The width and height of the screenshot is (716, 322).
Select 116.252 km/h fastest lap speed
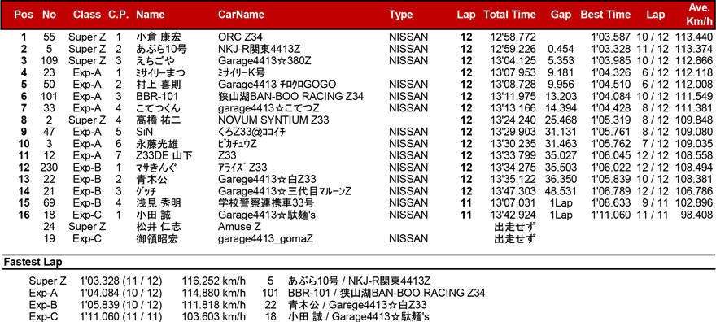[x=214, y=281]
